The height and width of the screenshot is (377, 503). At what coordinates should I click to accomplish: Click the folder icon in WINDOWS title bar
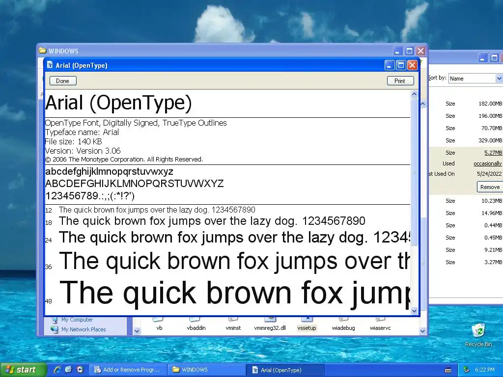click(x=43, y=51)
